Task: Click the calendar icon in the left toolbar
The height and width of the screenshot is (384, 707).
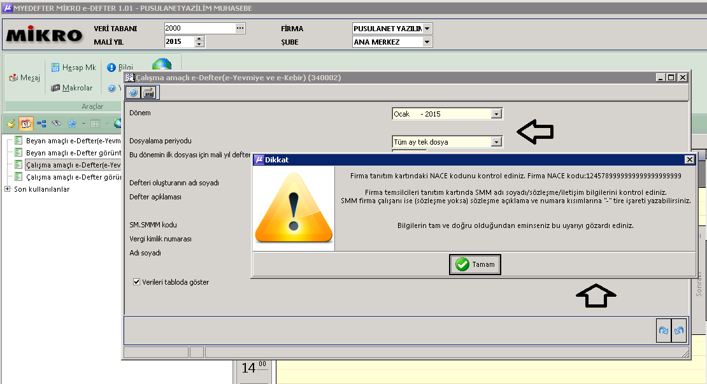Action: point(25,123)
